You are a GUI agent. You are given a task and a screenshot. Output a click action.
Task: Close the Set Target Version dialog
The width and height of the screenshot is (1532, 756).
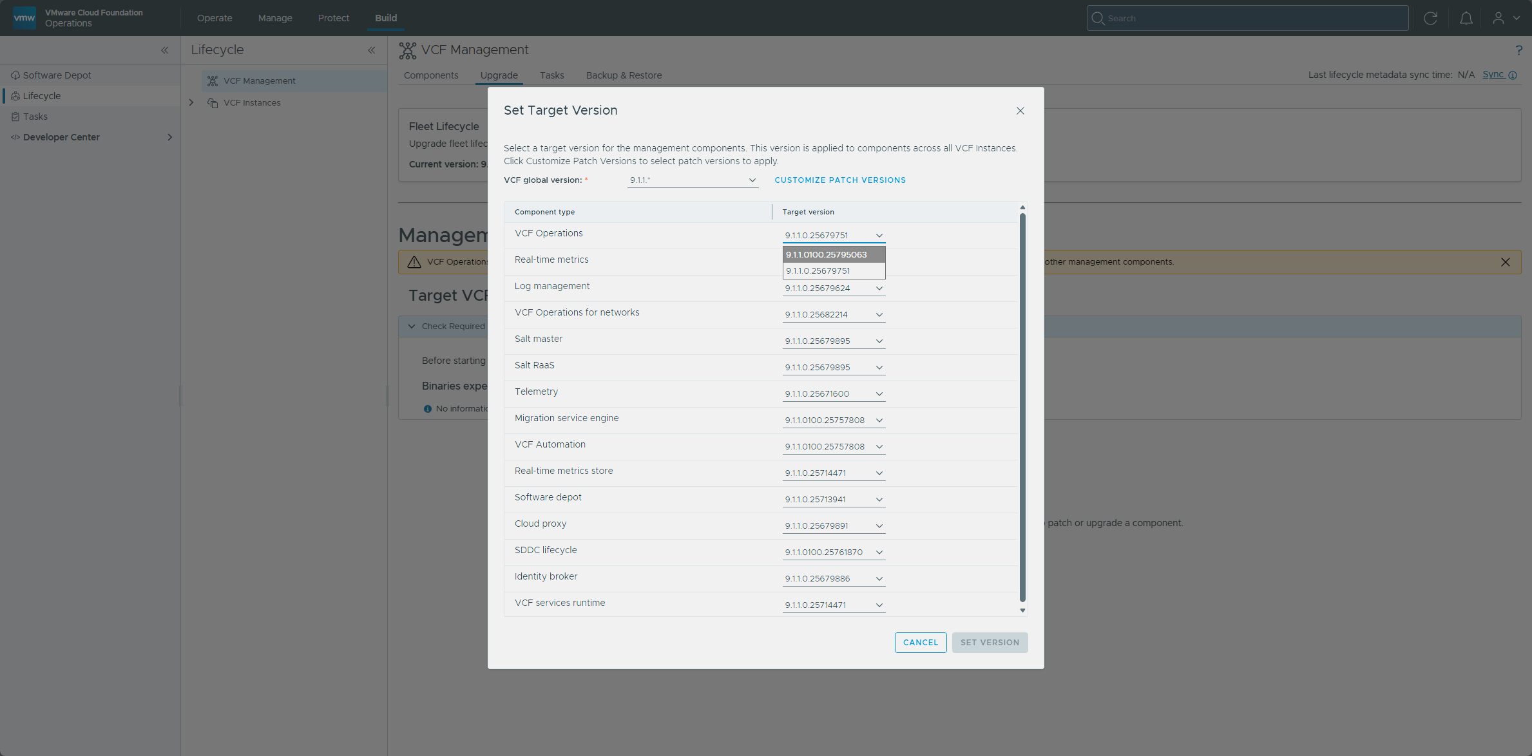click(1020, 111)
